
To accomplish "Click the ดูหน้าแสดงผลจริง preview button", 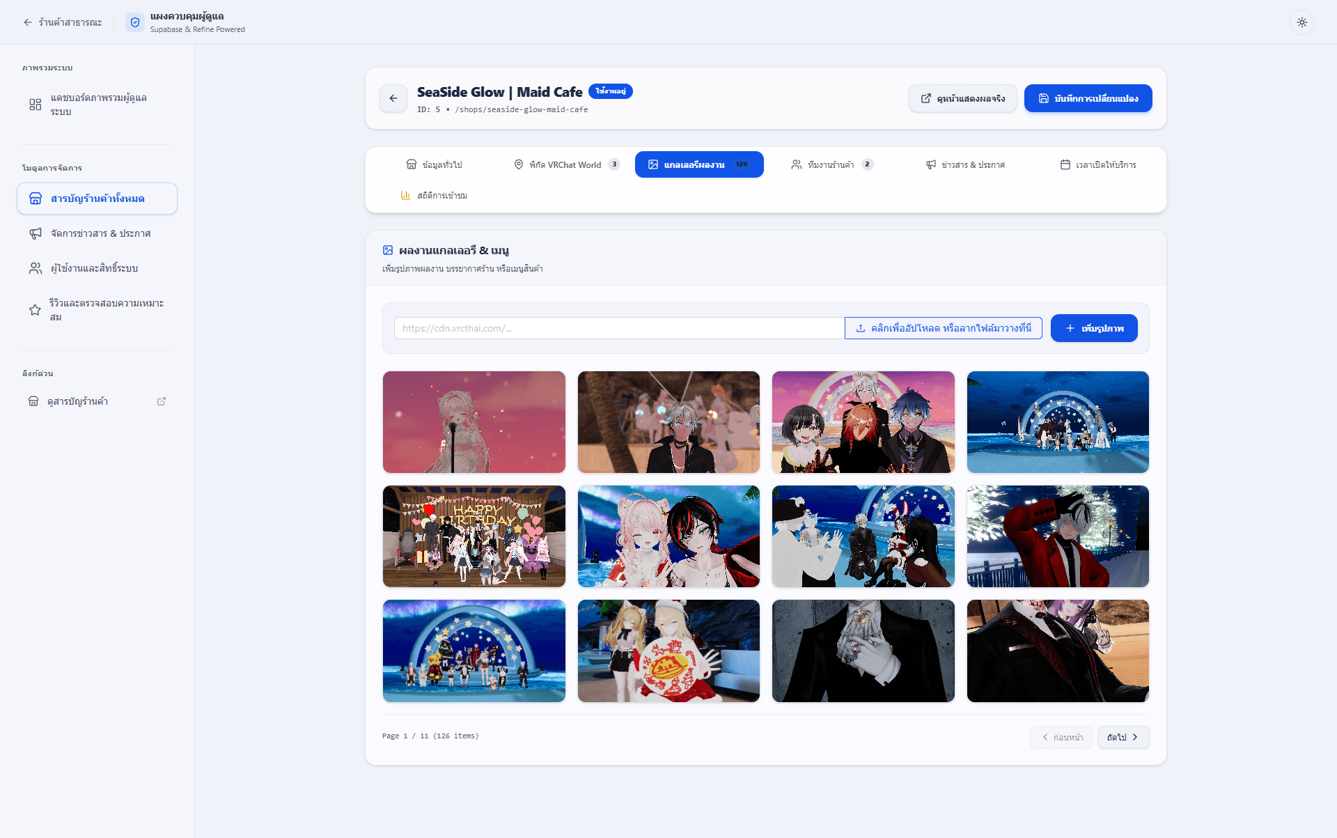I will tap(962, 98).
